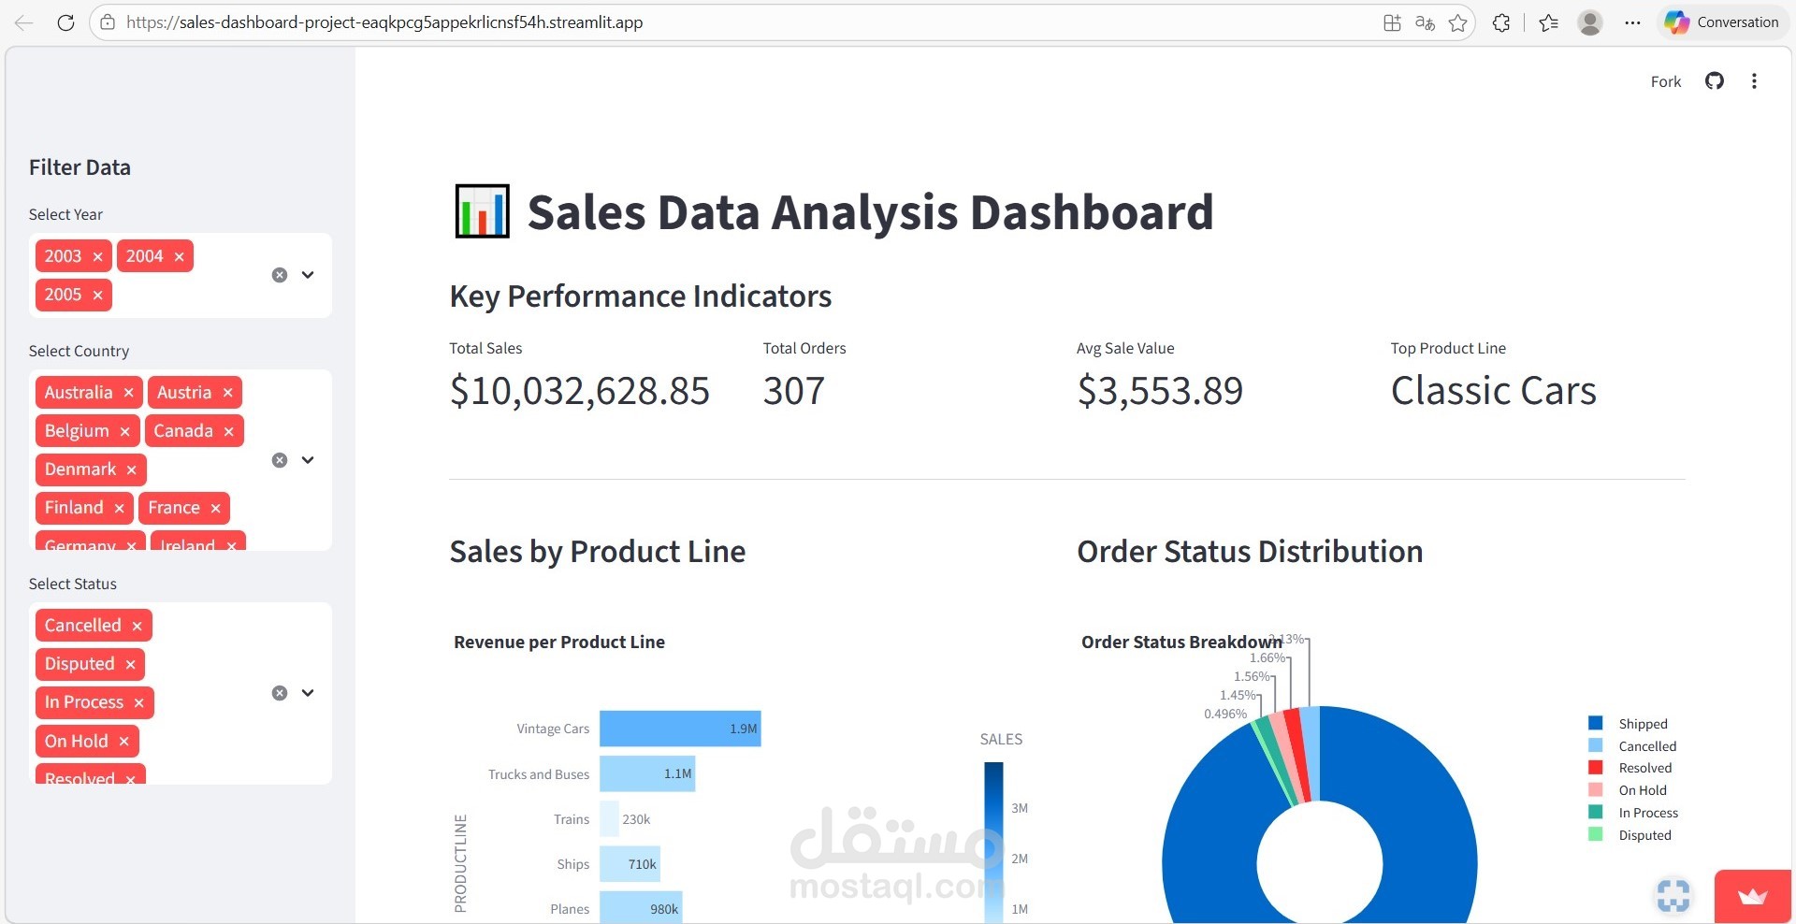Click the screenshot capture floating icon
Image resolution: width=1796 pixels, height=924 pixels.
click(x=1673, y=895)
